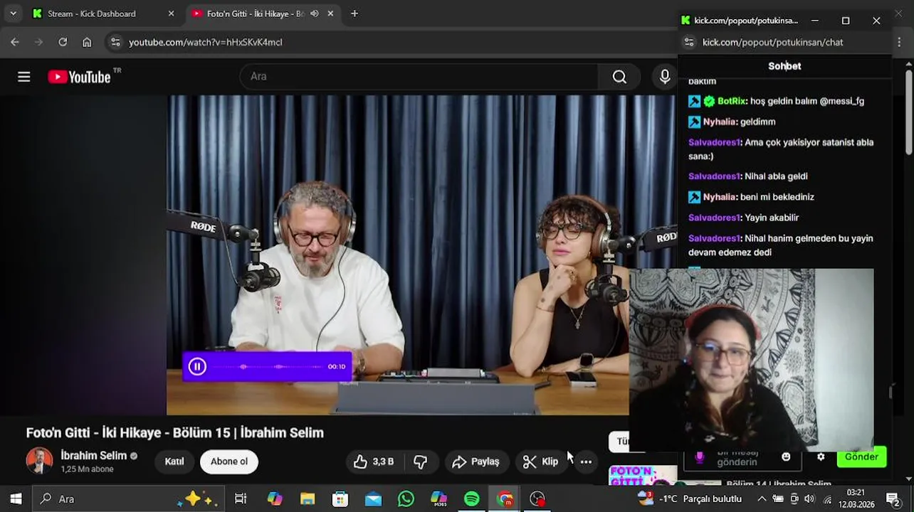Open the İbrahim Selim channel name link
Screen dimensions: 914x512
93,456
